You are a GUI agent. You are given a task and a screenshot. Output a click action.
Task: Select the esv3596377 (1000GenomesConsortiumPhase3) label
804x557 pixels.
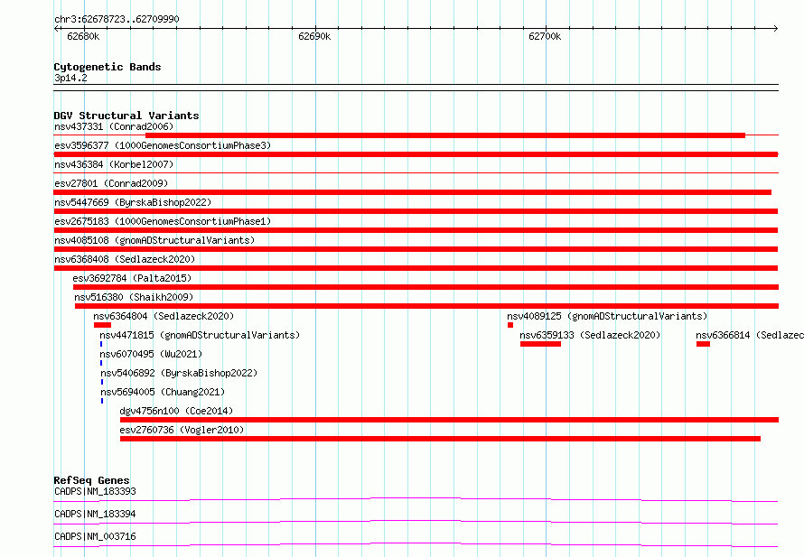pos(163,145)
